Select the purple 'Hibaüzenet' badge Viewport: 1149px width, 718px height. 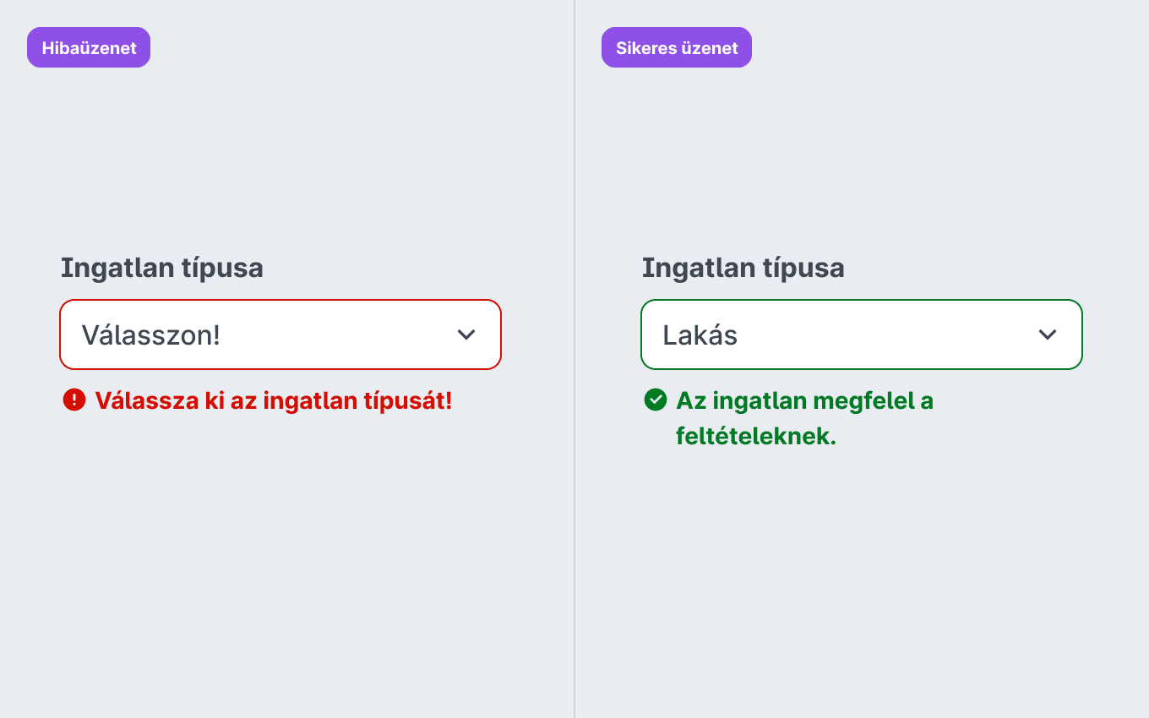coord(89,47)
